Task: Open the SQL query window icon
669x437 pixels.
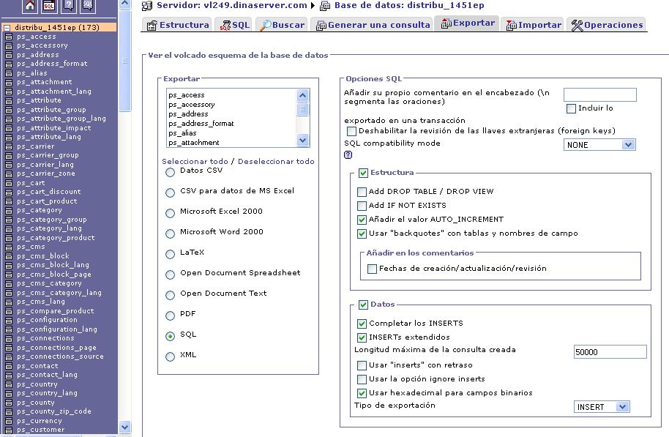Action: click(x=49, y=5)
